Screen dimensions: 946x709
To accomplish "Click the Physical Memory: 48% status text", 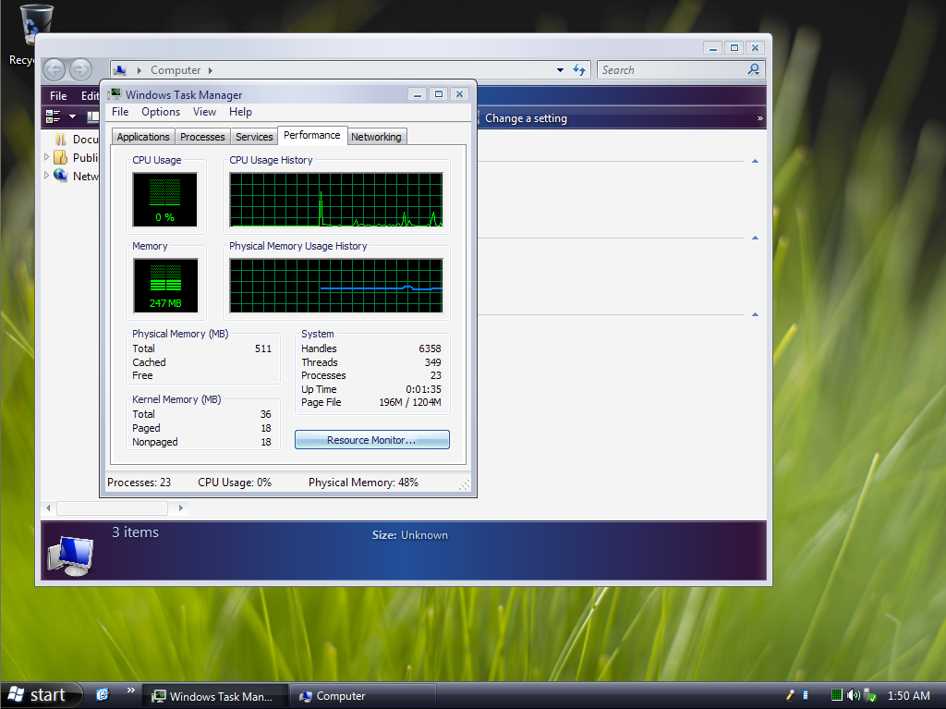I will [x=363, y=483].
